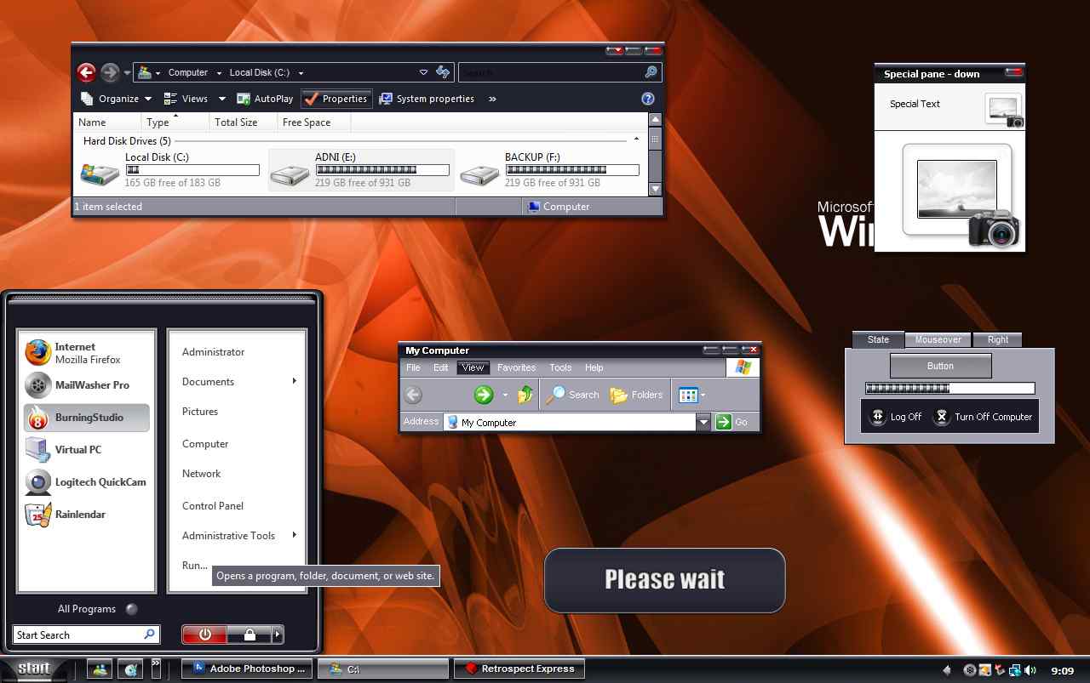
Task: Open Logitech QuickCam from the Start menu
Action: (86, 482)
